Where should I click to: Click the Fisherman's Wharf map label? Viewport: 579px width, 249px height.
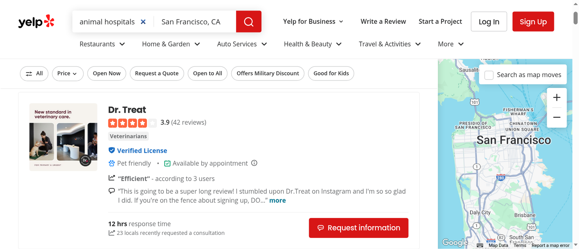click(x=518, y=112)
